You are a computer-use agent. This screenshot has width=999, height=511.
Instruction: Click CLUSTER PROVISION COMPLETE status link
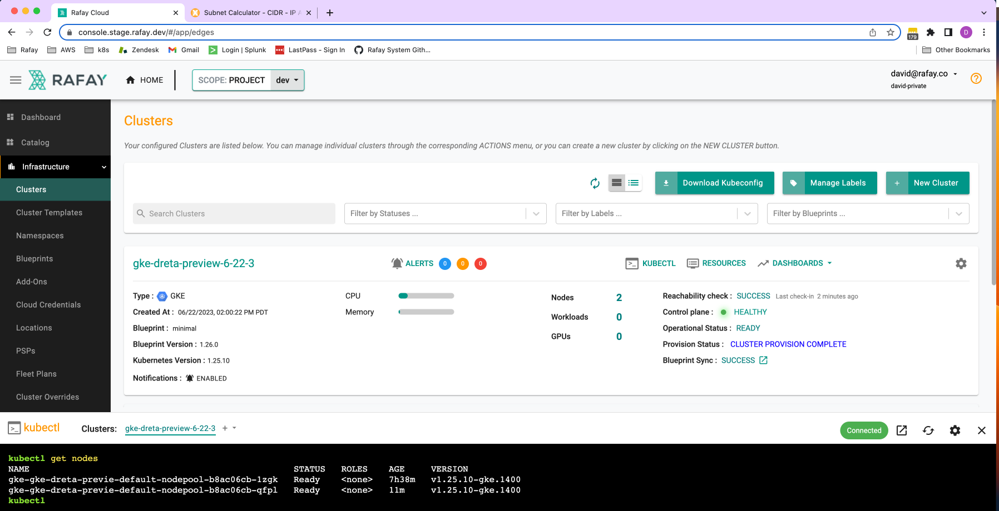[x=788, y=344]
